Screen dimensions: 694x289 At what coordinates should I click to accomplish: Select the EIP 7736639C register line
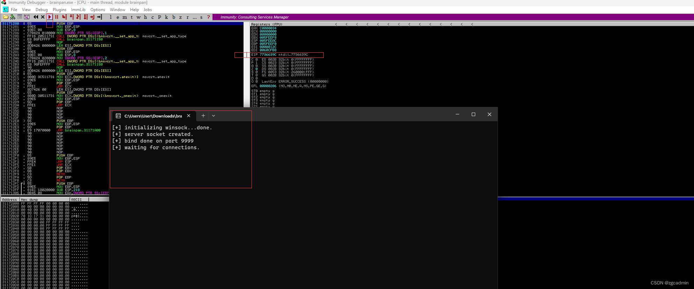coord(279,55)
